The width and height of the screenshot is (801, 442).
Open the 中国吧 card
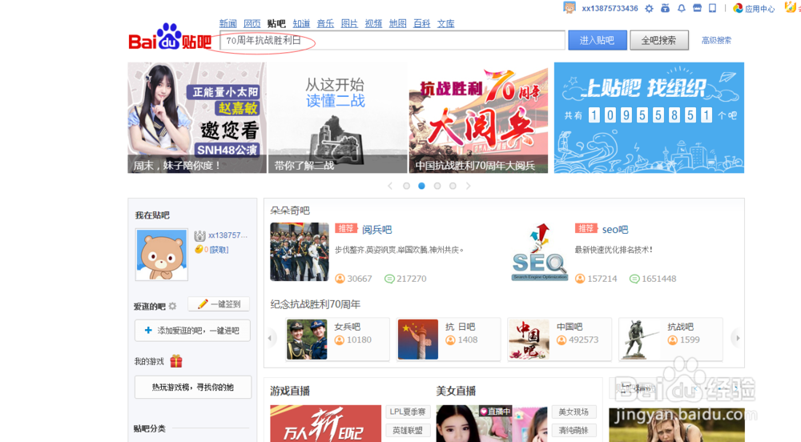[x=559, y=340]
